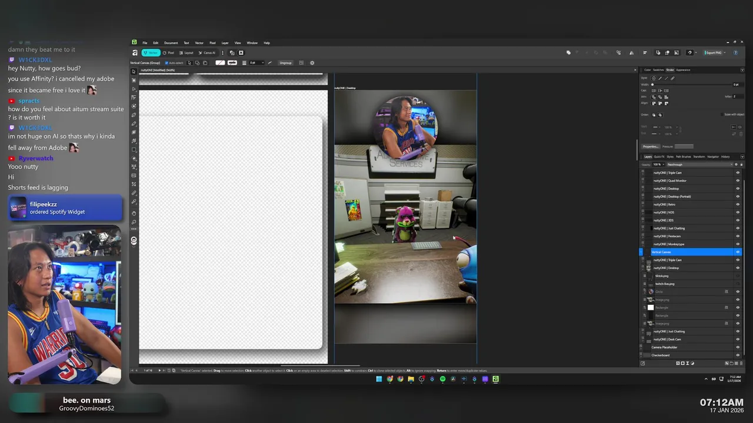The image size is (753, 423).
Task: Open Spotify from the taskbar
Action: (x=443, y=379)
